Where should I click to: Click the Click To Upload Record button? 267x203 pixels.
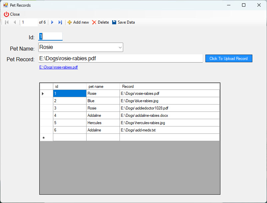[x=228, y=59]
